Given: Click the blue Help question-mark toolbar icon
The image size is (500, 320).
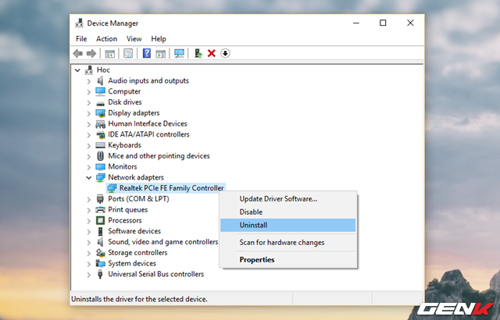Looking at the screenshot, I should click(147, 53).
